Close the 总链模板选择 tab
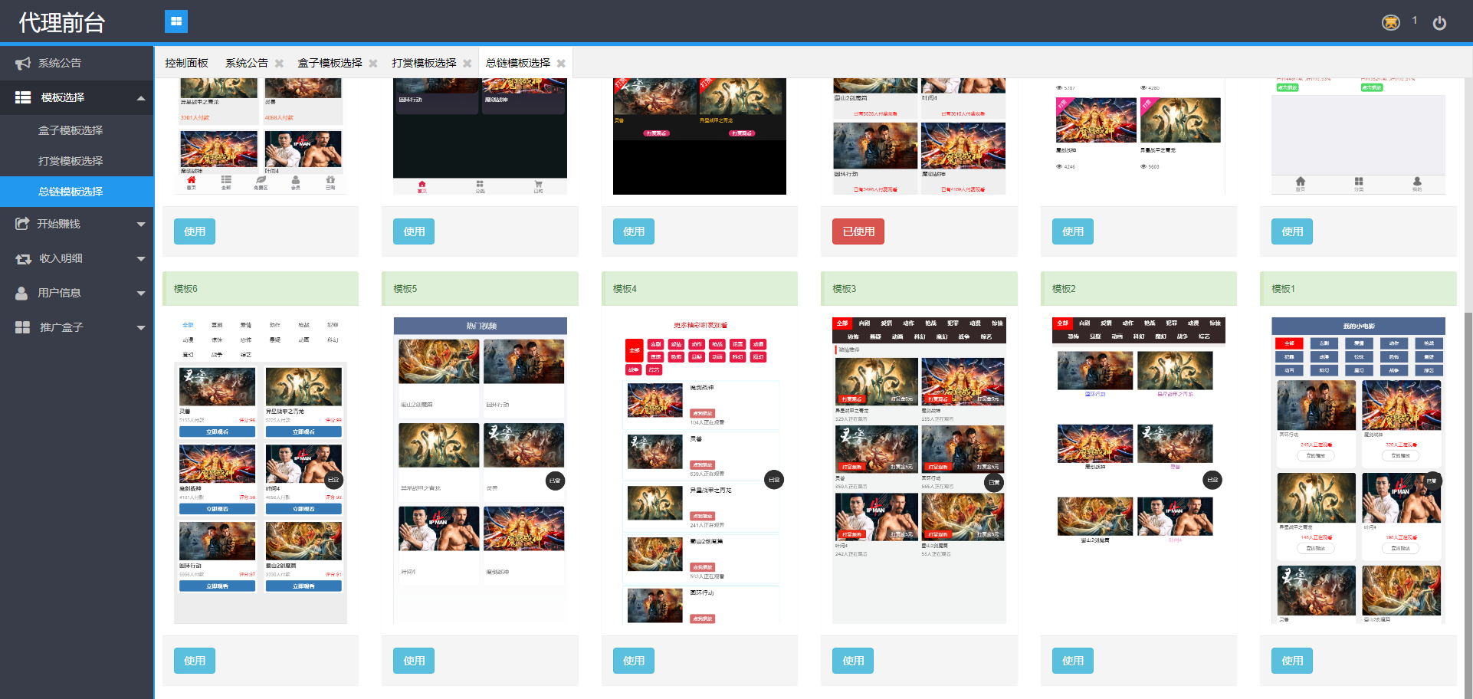This screenshot has width=1473, height=699. click(561, 64)
